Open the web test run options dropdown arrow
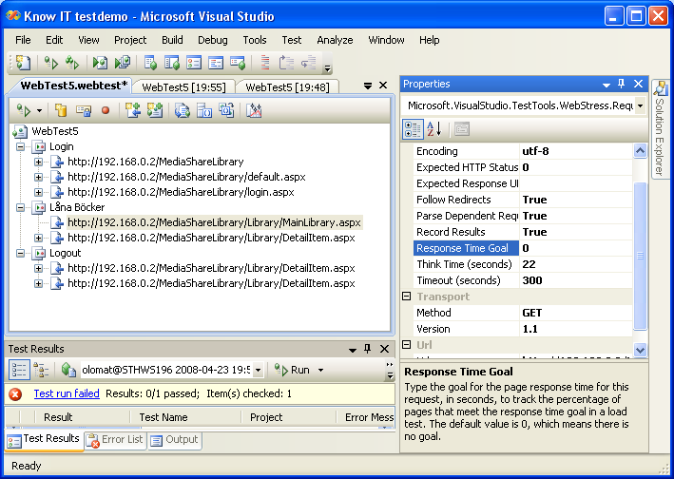 (x=39, y=111)
